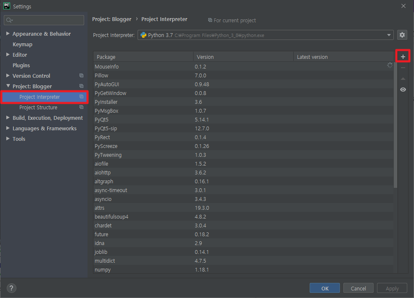414x298 pixels.
Task: Click the search magnifier icon
Action: point(9,20)
